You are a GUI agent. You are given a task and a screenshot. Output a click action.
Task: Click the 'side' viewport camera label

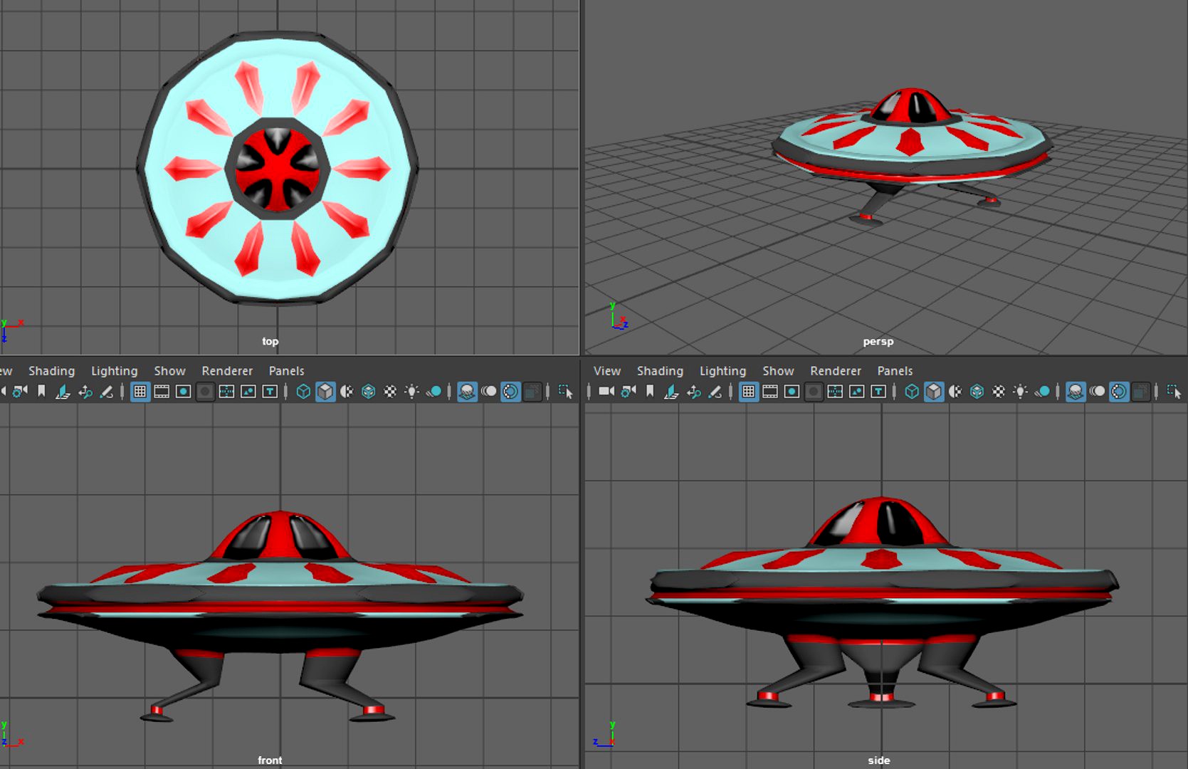click(x=878, y=760)
